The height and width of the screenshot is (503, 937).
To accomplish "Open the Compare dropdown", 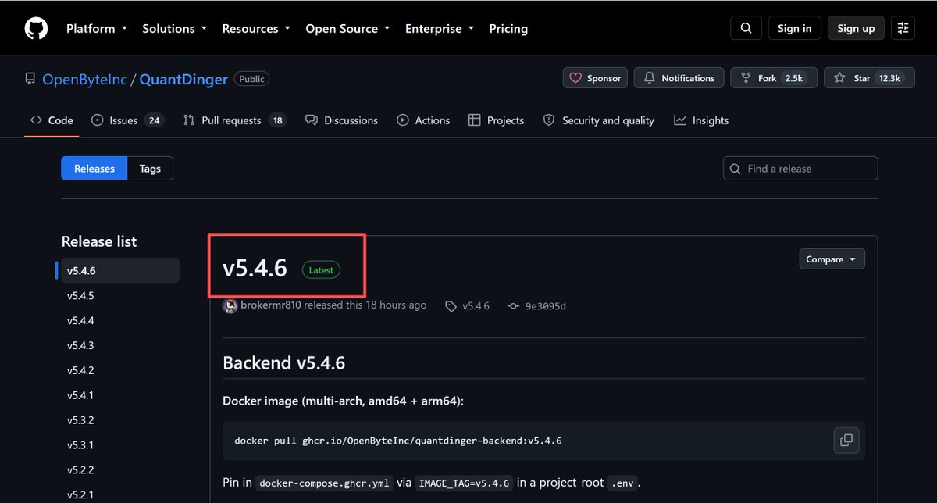I will point(832,259).
